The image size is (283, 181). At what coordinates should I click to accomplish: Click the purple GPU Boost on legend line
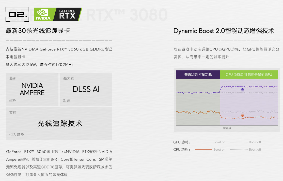203,142
